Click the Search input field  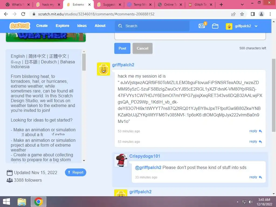click(152, 26)
